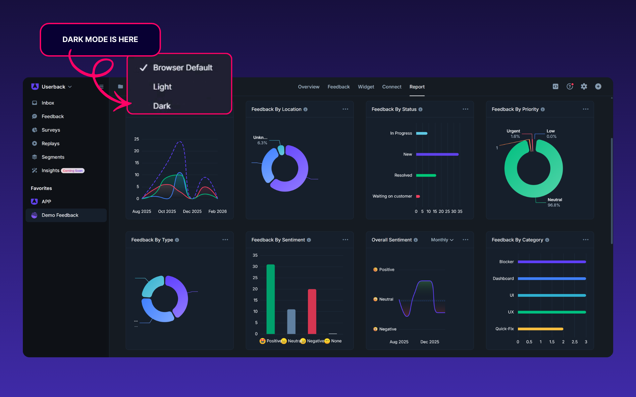The width and height of the screenshot is (636, 397).
Task: Click the plus add icon top right
Action: pyautogui.click(x=598, y=87)
